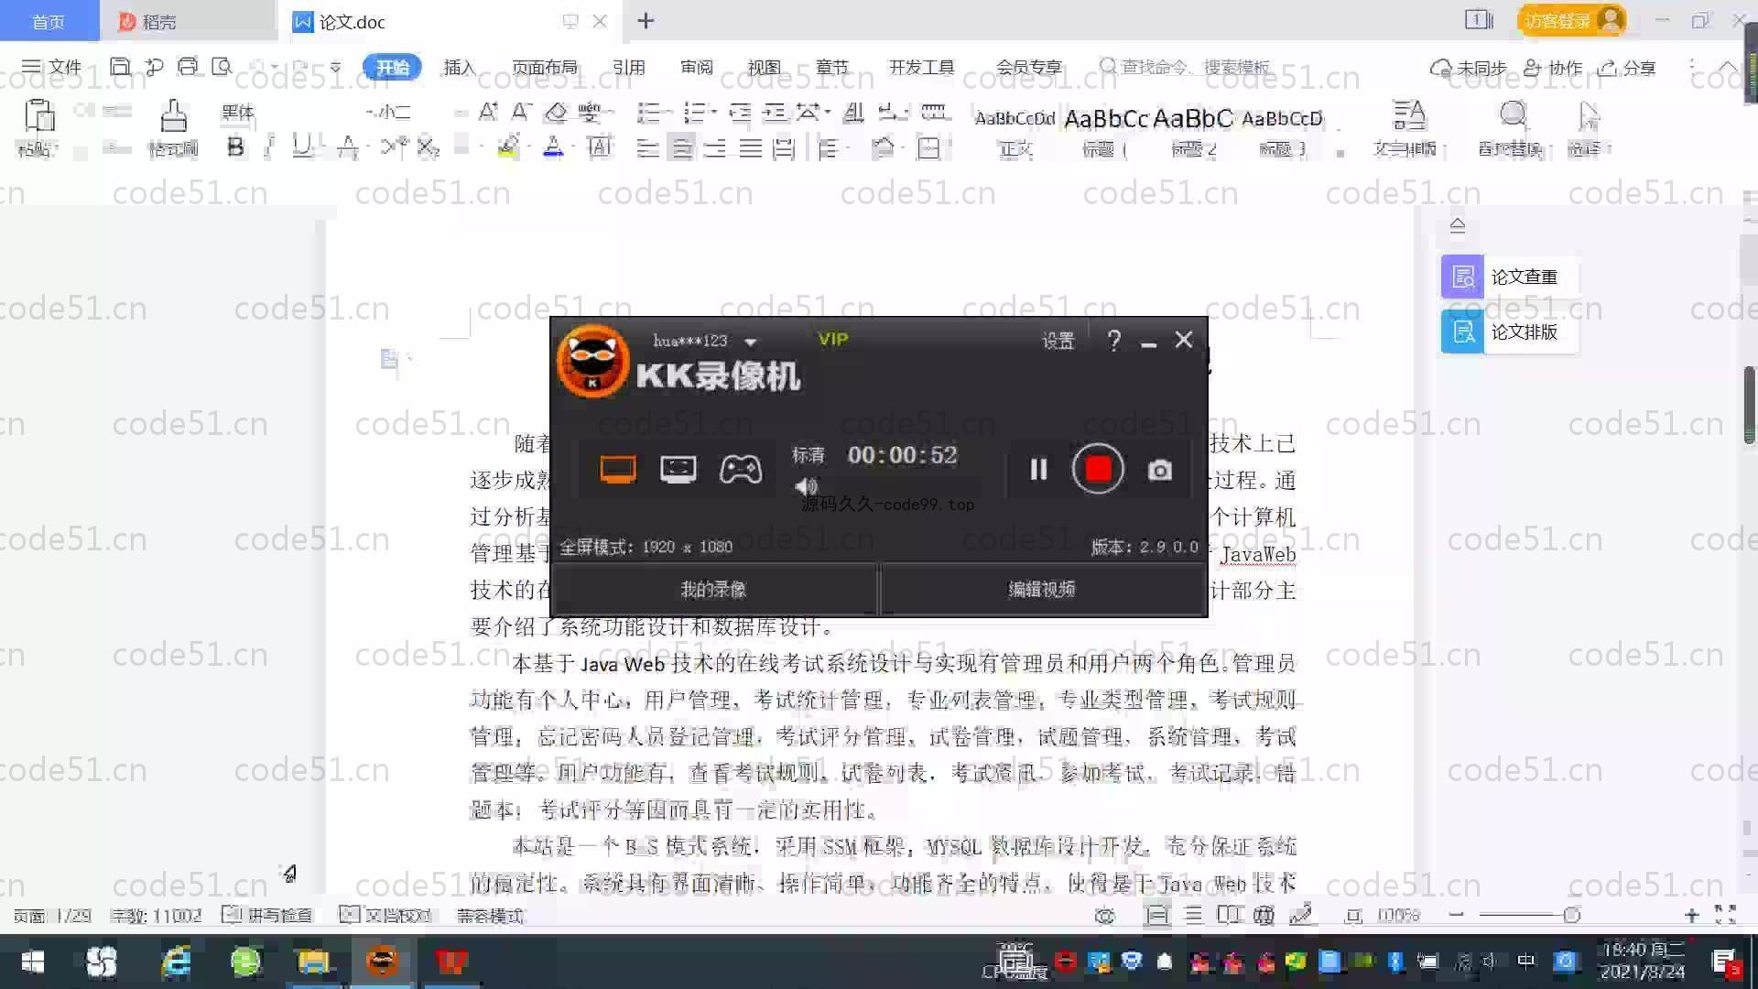Adjust the zoom slider handle

pos(1572,915)
